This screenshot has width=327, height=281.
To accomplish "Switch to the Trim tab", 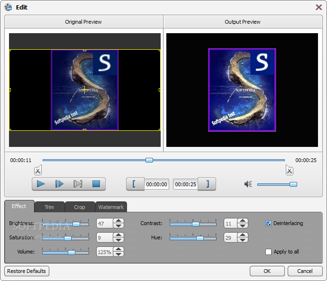I will [x=49, y=207].
